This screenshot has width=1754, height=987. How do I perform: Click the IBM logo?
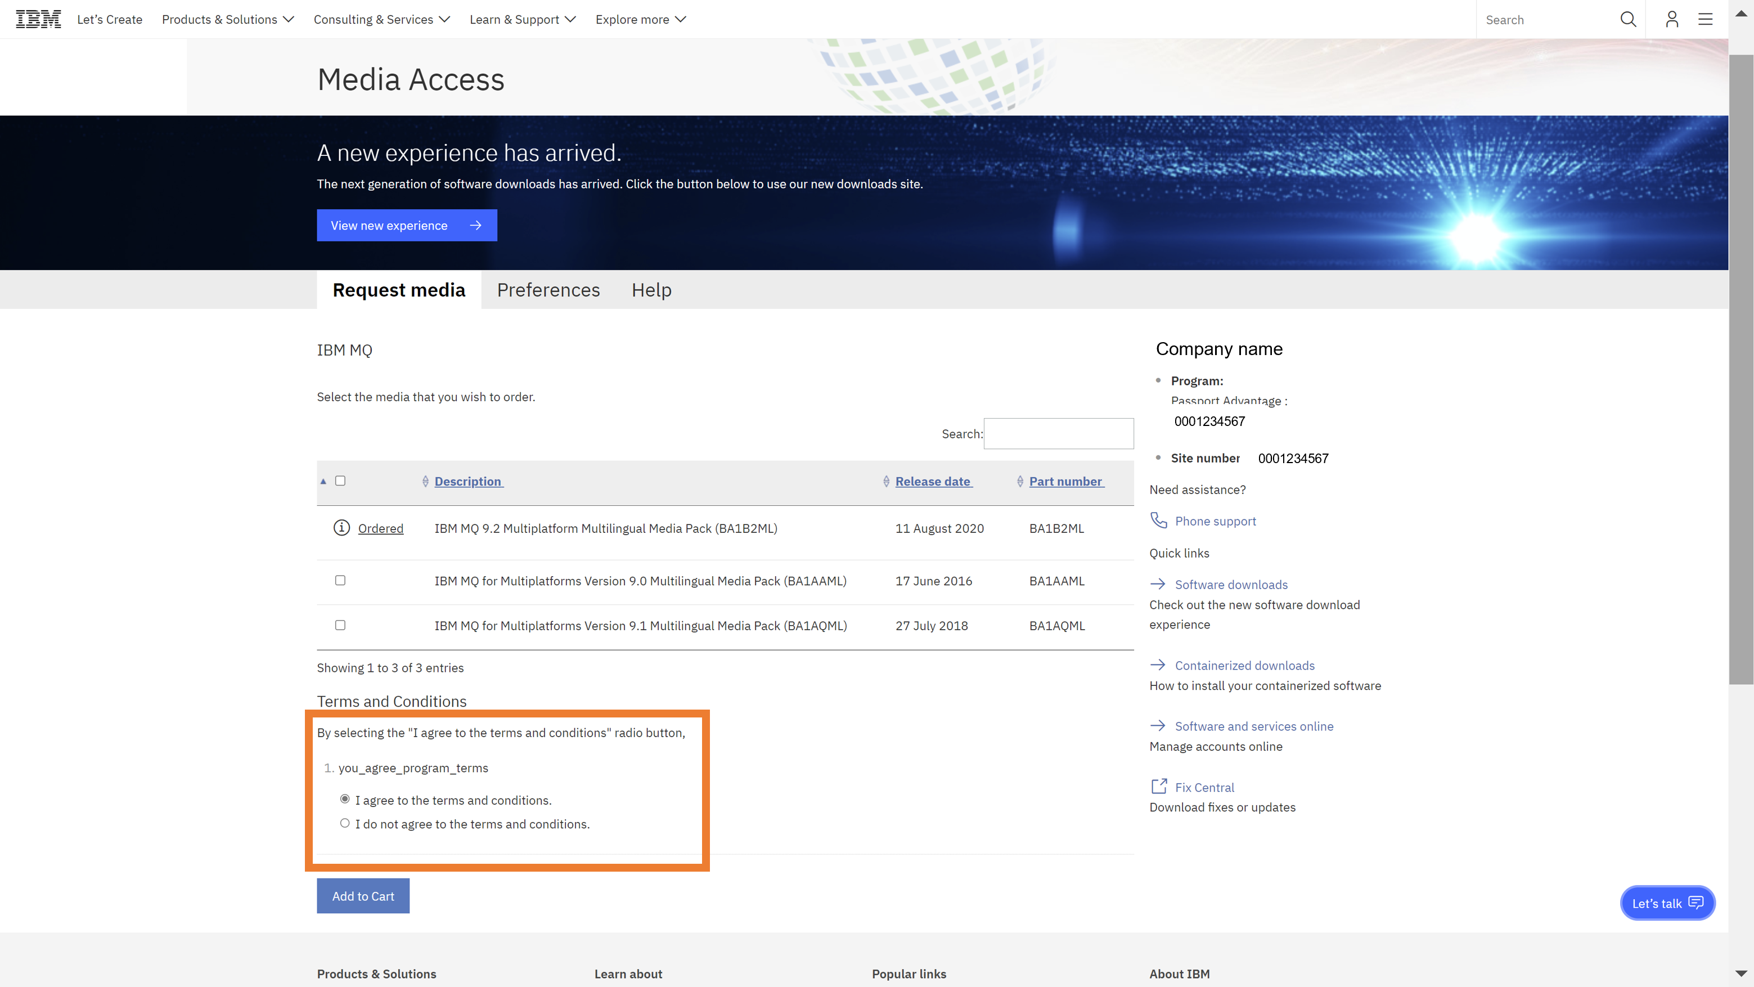click(x=38, y=19)
